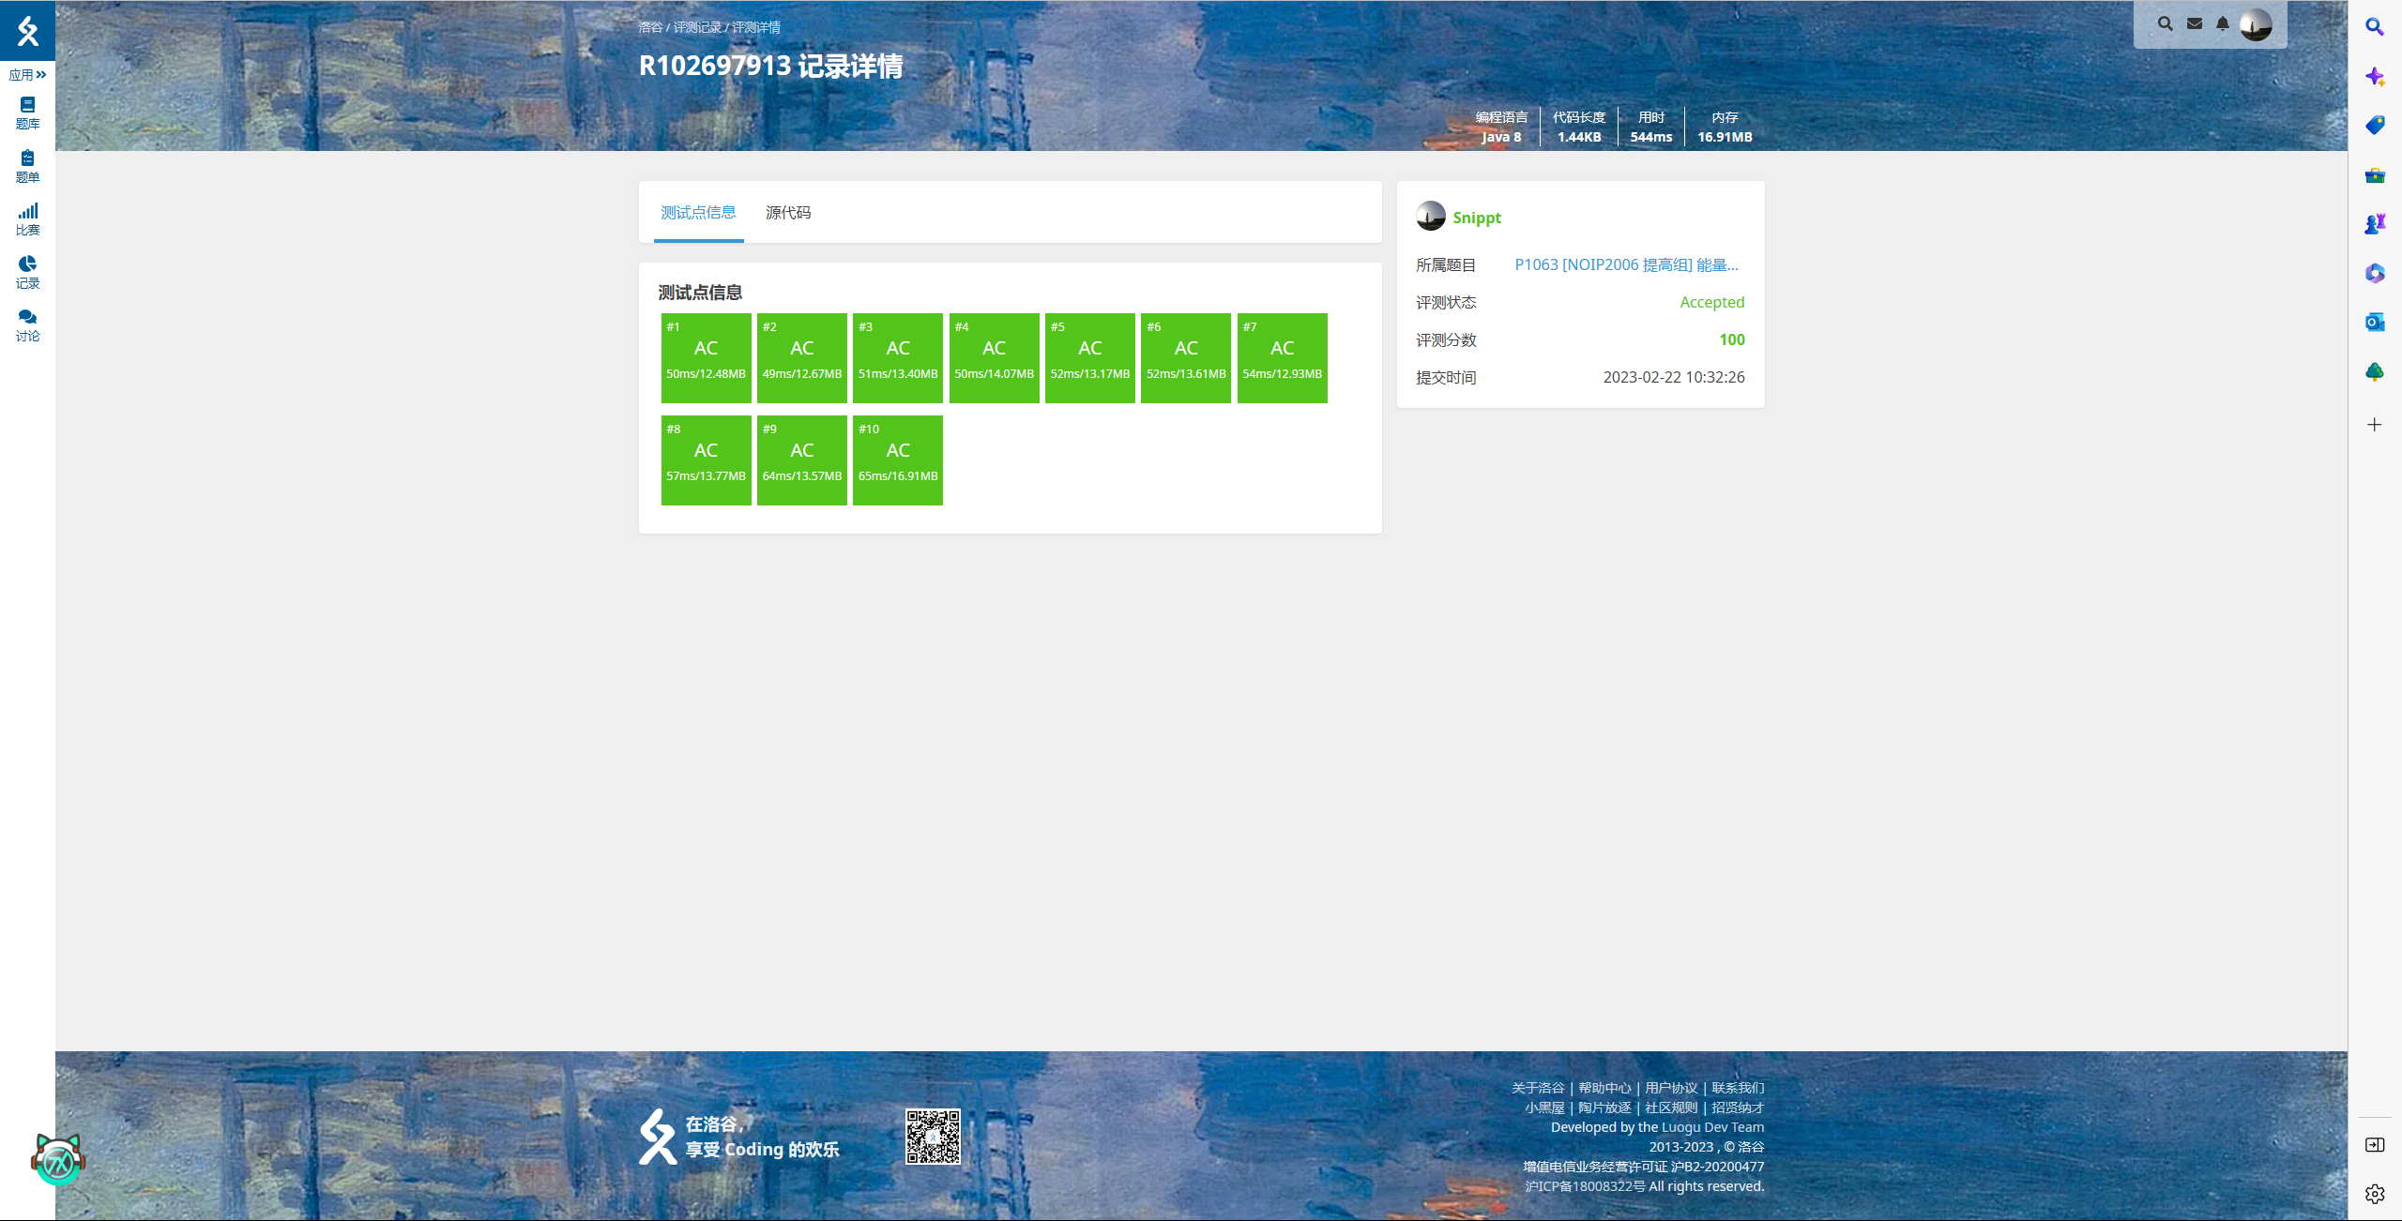Click the Java 8 language value

click(x=1501, y=137)
